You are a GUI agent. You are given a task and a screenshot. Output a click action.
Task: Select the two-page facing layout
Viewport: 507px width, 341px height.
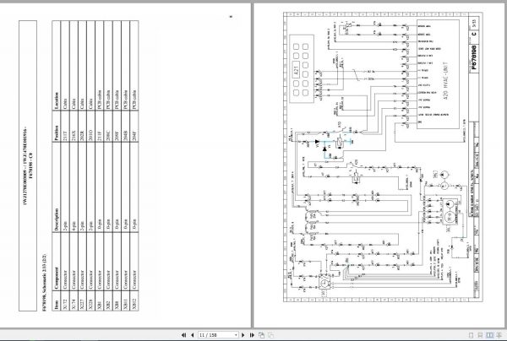[489, 335]
